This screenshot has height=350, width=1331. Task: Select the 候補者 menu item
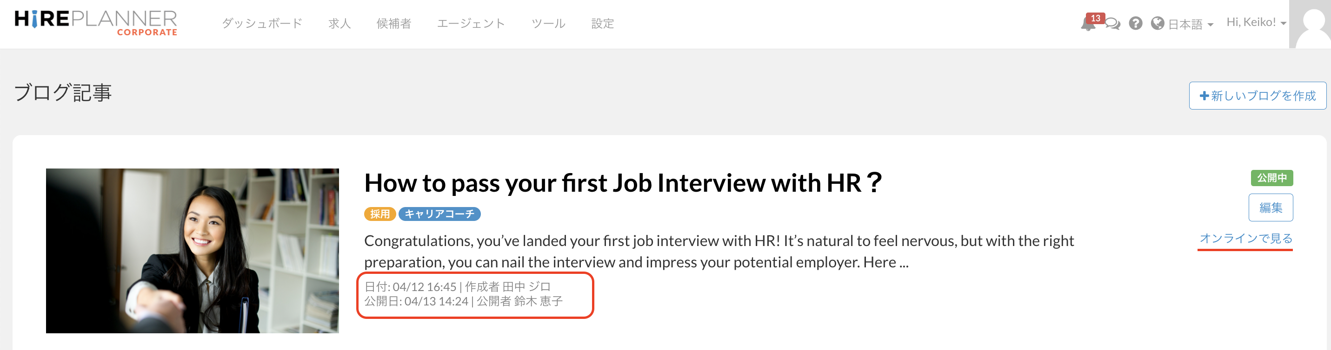click(x=394, y=24)
